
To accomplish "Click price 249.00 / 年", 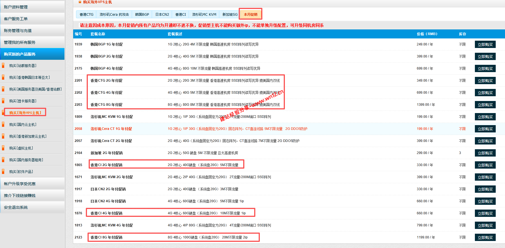I will (x=425, y=44).
